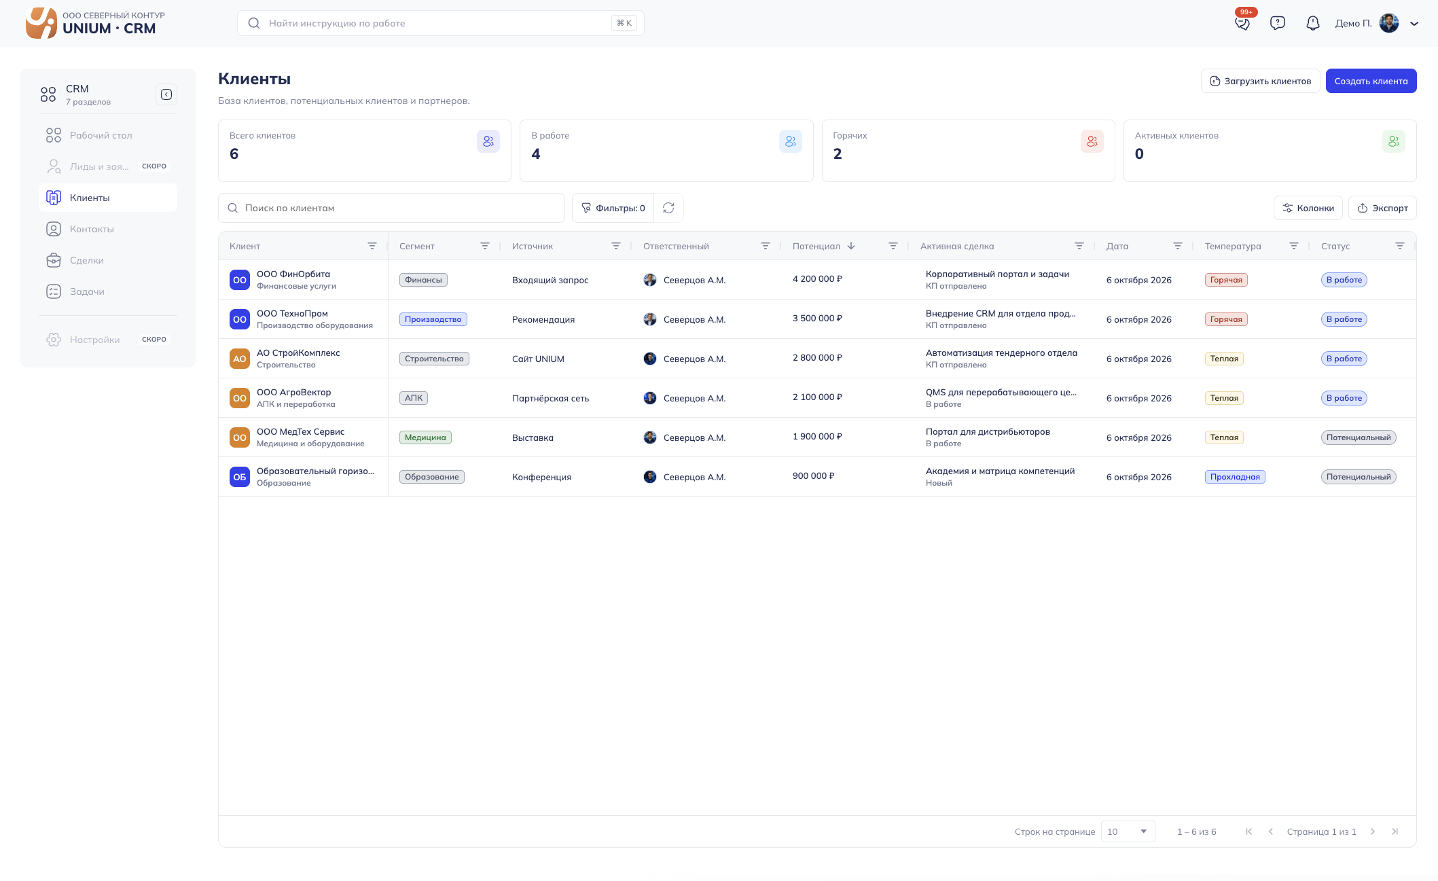The height and width of the screenshot is (881, 1438).
Task: Click the refresh filters icon
Action: [668, 208]
